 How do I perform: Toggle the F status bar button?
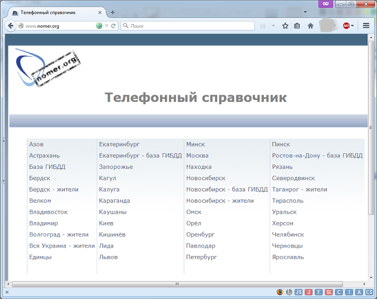tap(319, 292)
